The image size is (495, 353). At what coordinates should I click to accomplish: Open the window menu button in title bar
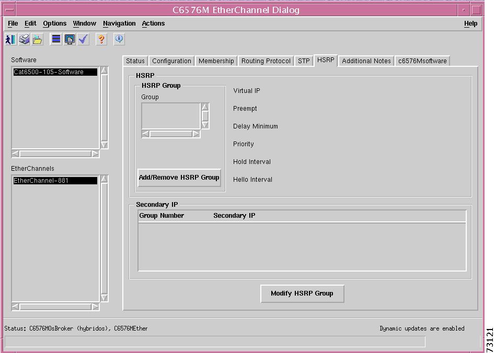pyautogui.click(x=10, y=10)
